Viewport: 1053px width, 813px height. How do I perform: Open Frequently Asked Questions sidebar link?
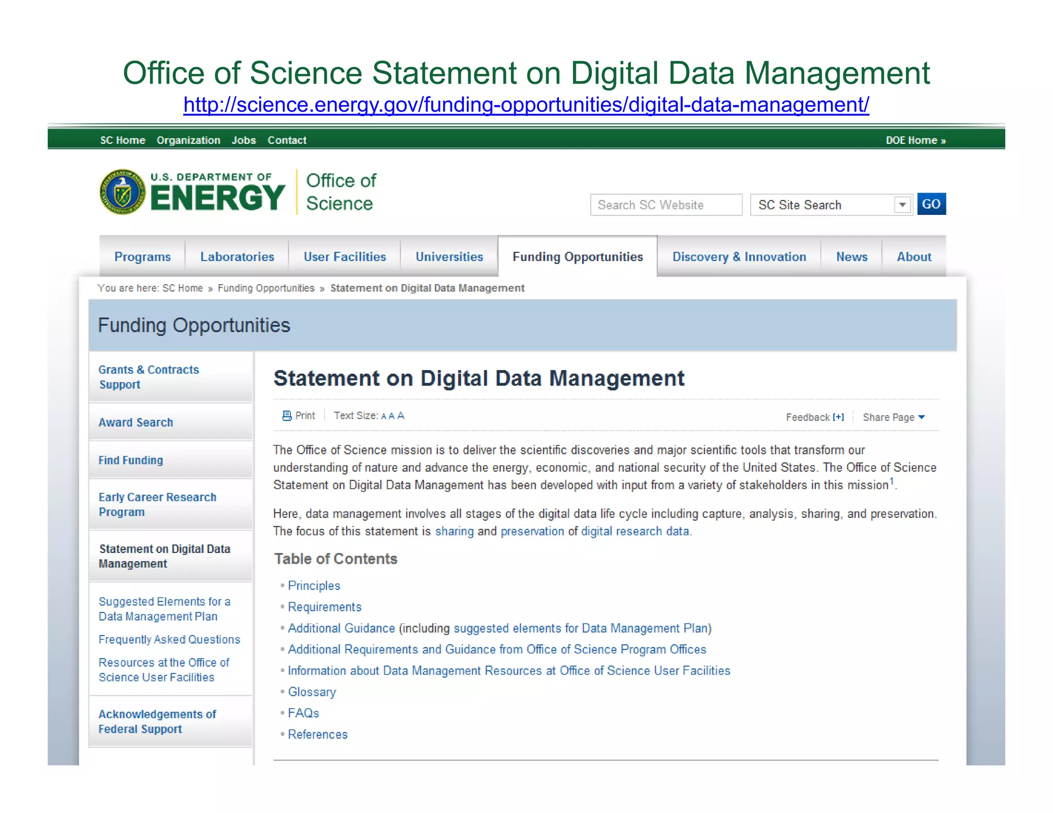coord(169,640)
